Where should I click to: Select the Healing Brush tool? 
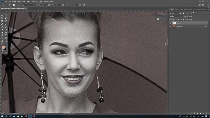tap(2, 24)
